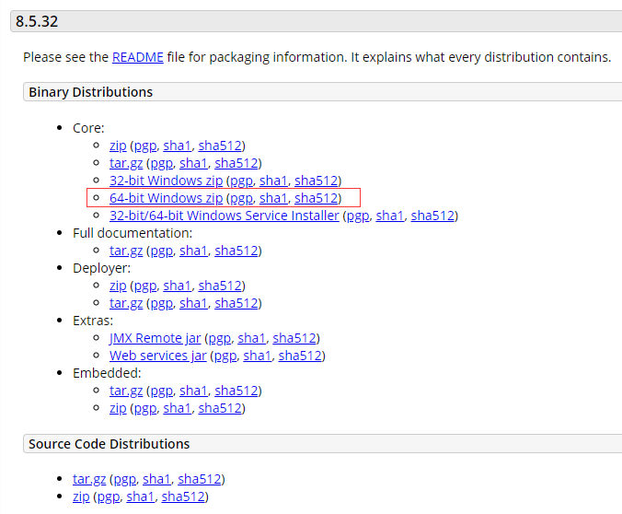622x514 pixels.
Task: Open sha512 for source zip
Action: click(183, 496)
